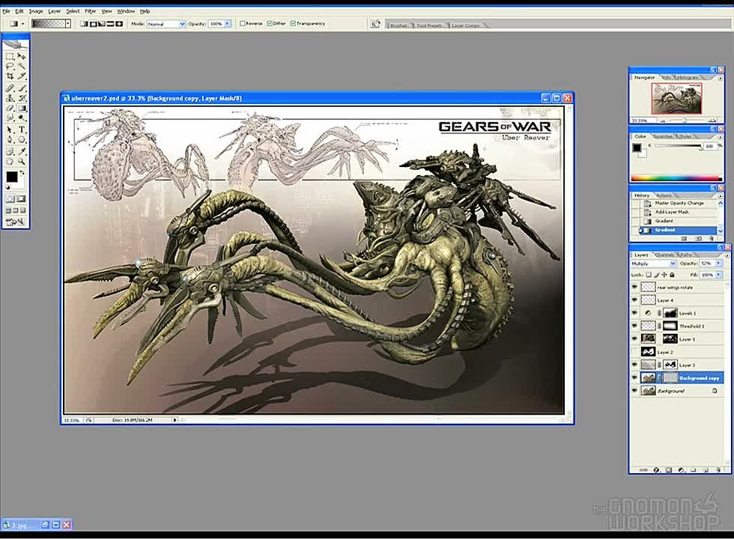Viewport: 734px width, 539px height.
Task: Select the Path Selection tool
Action: click(10, 130)
